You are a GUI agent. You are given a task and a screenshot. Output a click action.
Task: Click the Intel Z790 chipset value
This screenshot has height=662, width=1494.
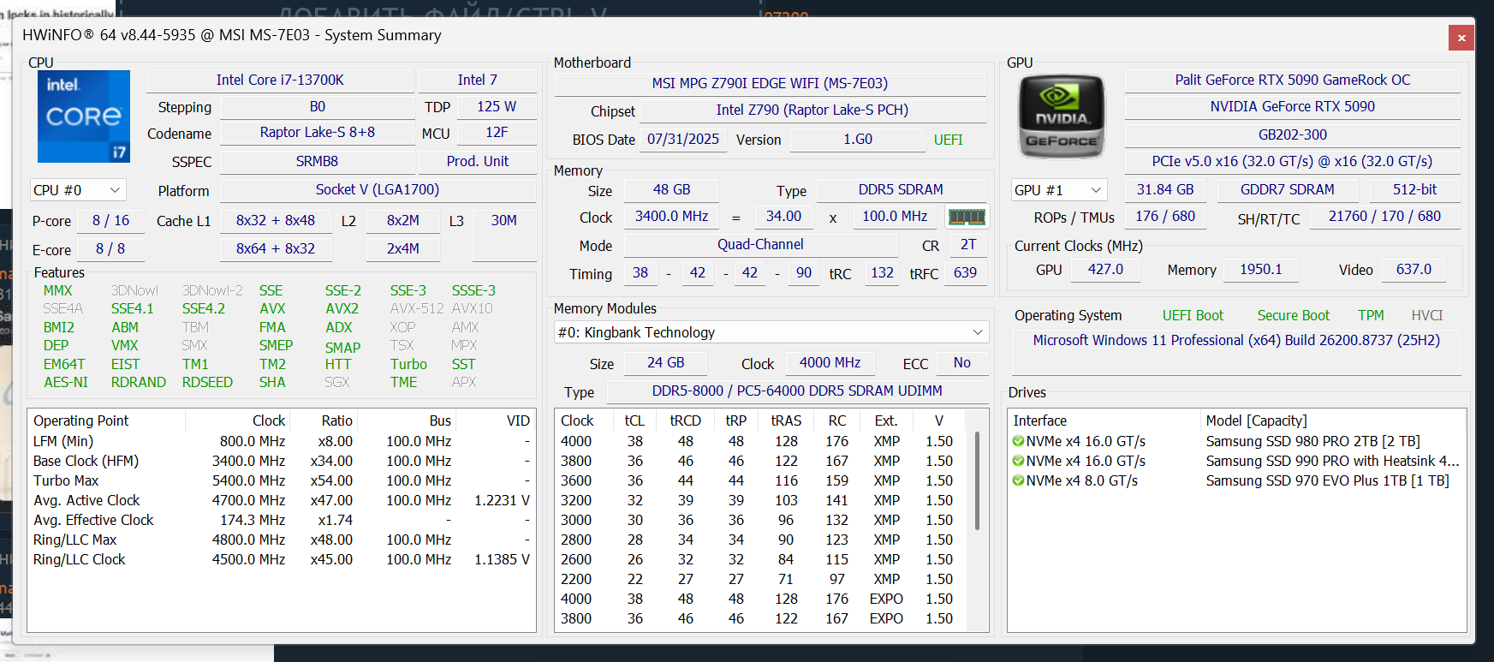812,110
